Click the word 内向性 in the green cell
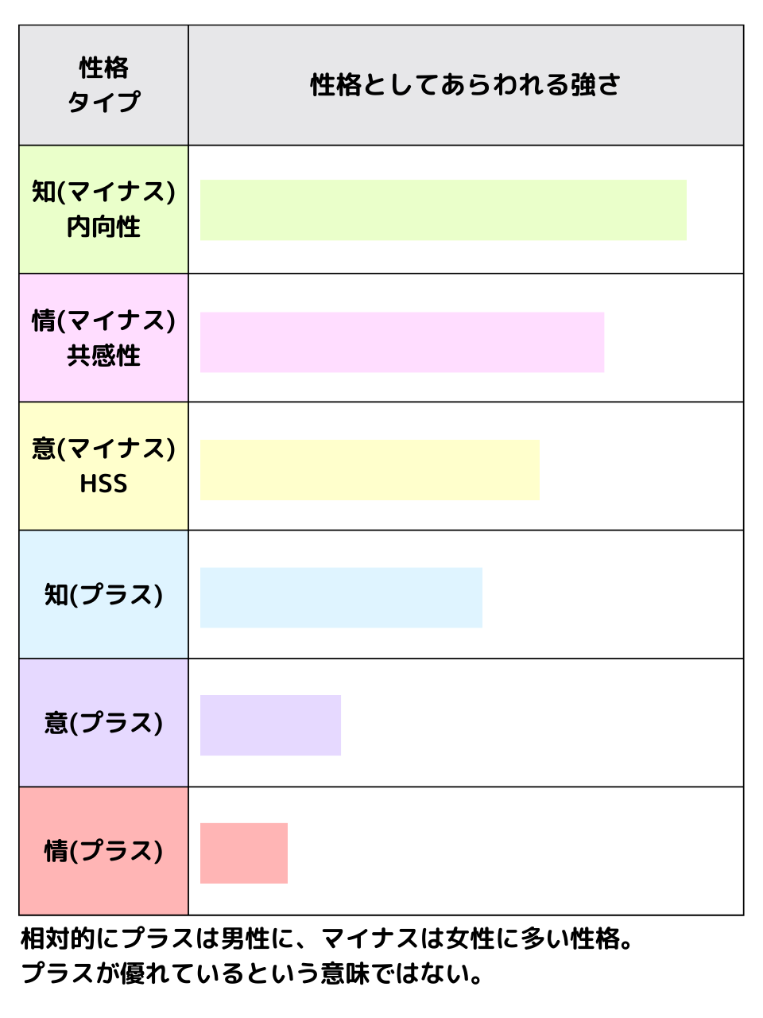 [103, 227]
